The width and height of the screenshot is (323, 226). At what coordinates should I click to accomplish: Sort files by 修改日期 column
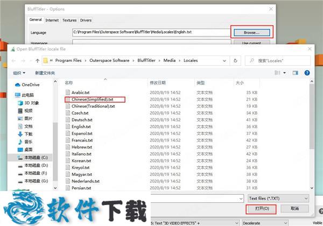tap(158, 83)
